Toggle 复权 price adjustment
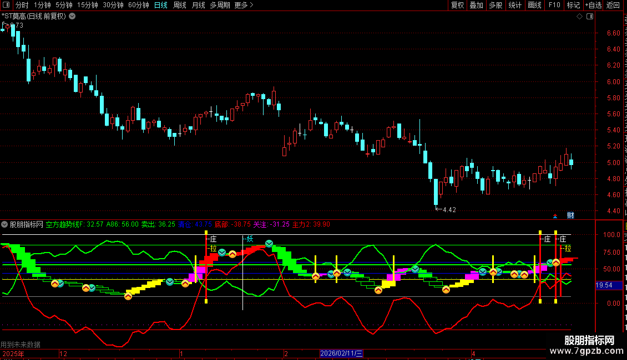 click(457, 5)
